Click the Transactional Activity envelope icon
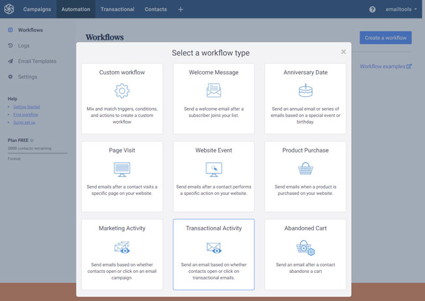This screenshot has width=425, height=301. click(x=214, y=247)
